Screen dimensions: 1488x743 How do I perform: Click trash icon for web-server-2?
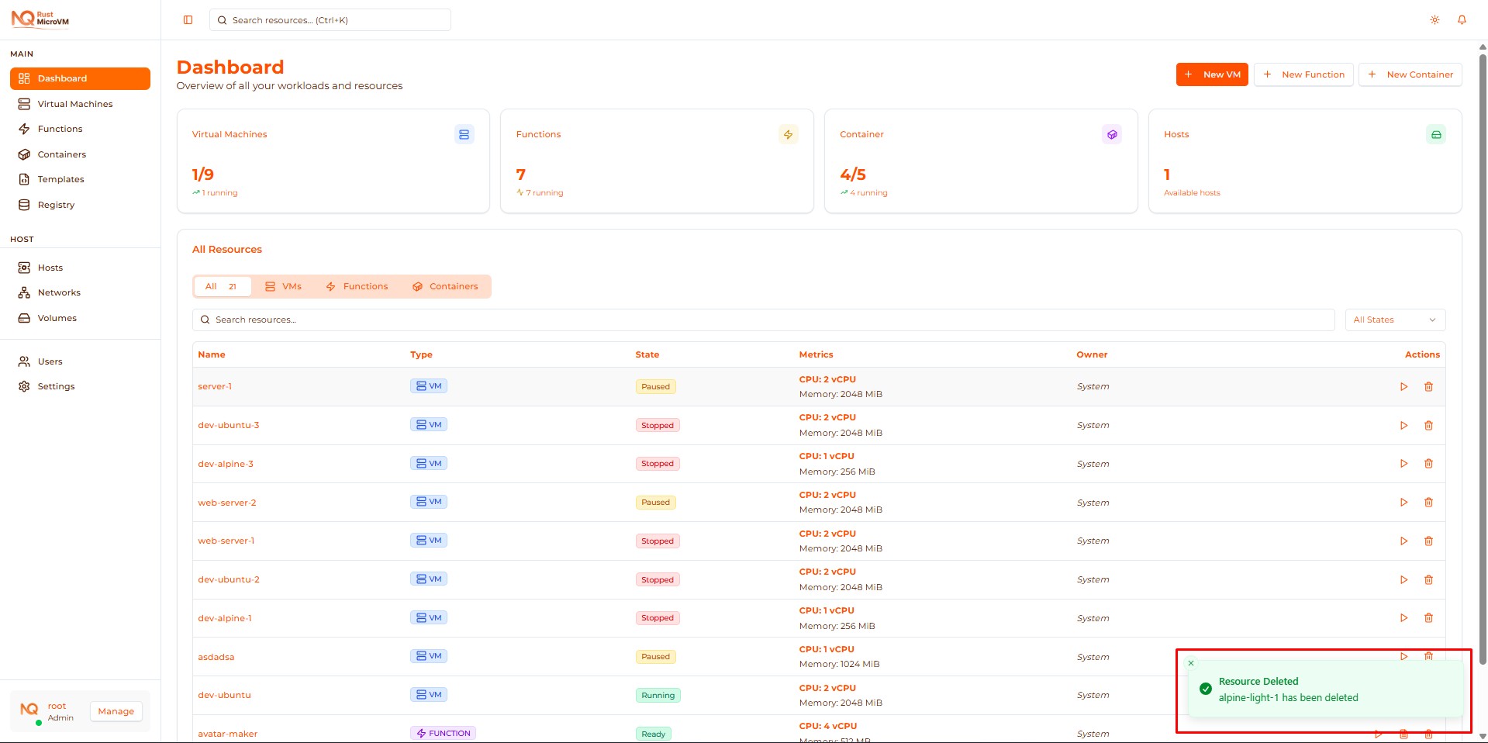coord(1428,503)
